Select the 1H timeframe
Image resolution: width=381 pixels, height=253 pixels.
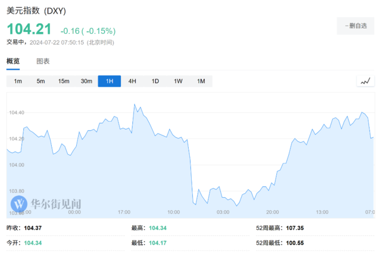pos(110,81)
